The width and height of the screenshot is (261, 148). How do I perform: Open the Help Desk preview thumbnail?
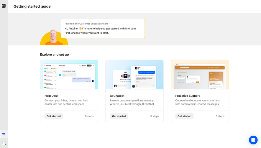(x=69, y=75)
